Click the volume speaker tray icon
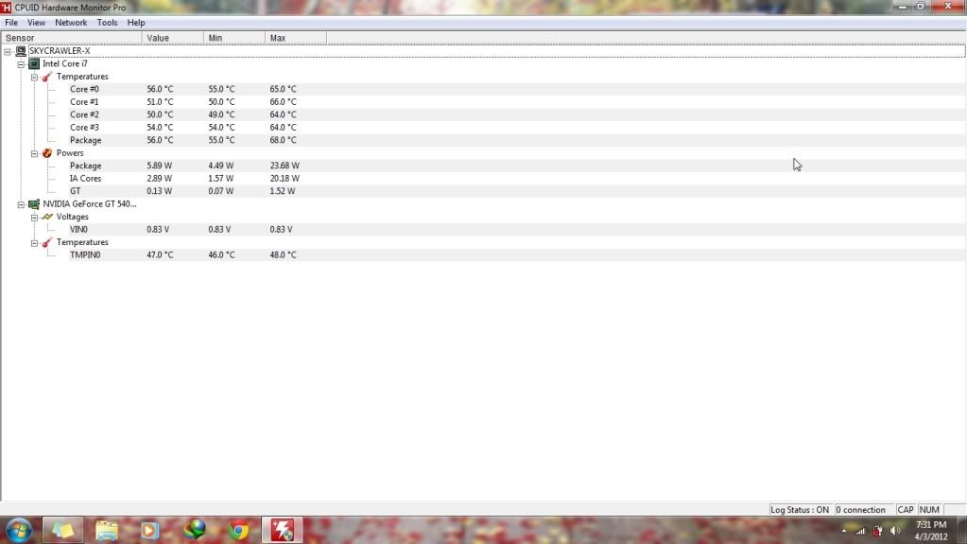The image size is (967, 544). pos(895,531)
